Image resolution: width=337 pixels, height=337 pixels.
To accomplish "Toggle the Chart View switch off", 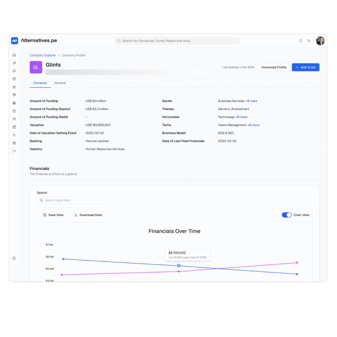I will [286, 215].
